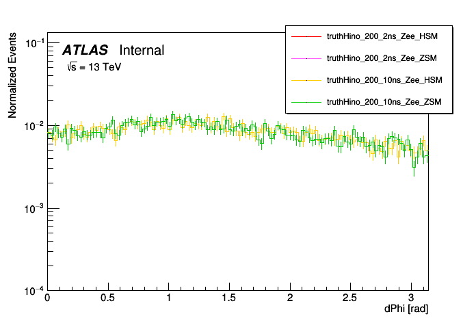Click the x-axis tick label 3
The width and height of the screenshot is (476, 323).
point(411,298)
